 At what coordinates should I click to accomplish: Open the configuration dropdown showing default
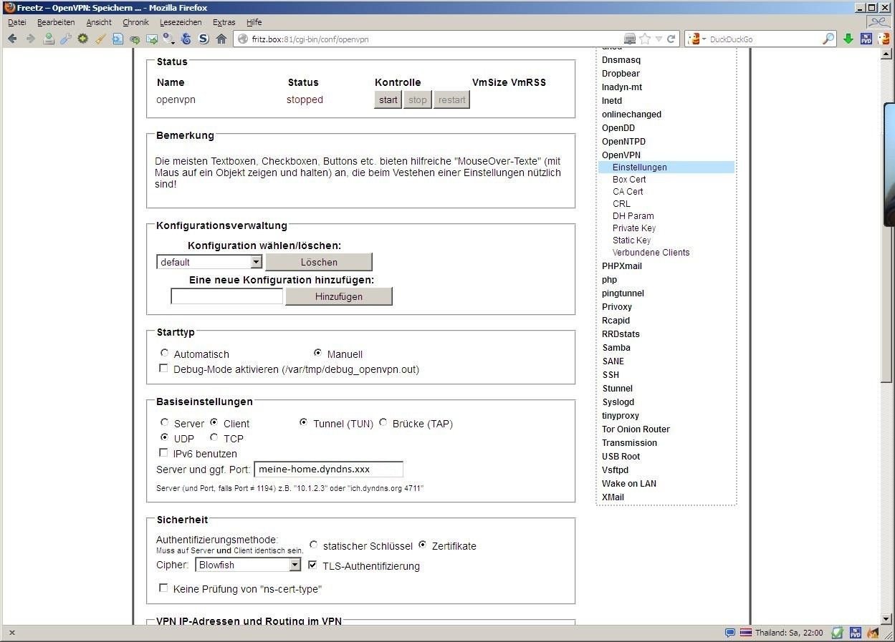coord(209,262)
